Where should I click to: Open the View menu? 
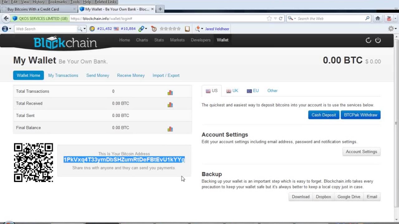coord(25,2)
